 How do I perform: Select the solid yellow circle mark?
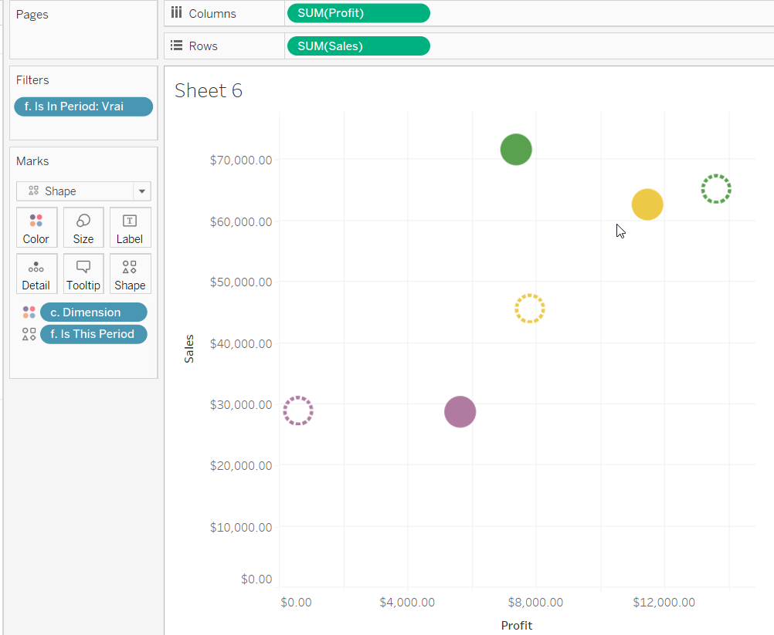coord(647,204)
